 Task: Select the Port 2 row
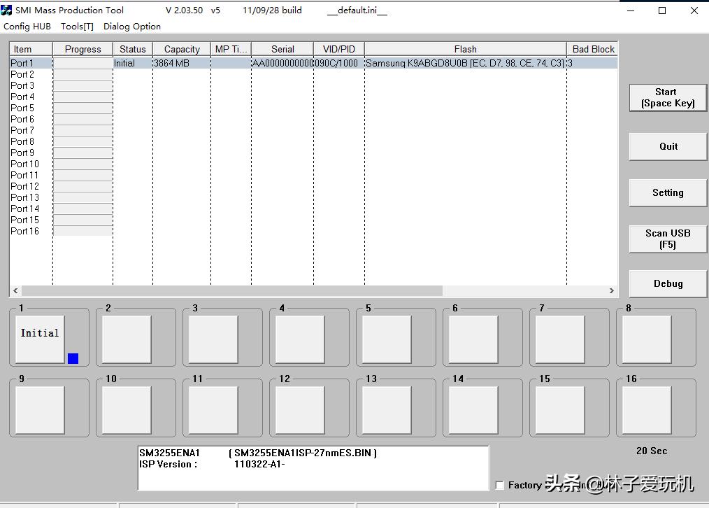click(313, 74)
